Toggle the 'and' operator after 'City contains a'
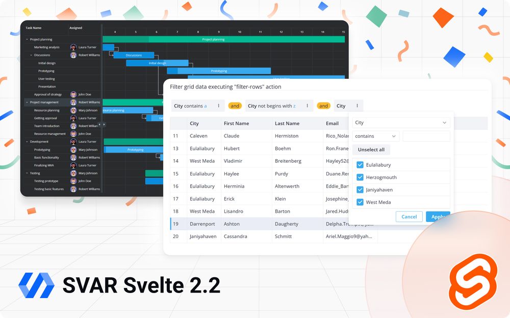 (235, 106)
